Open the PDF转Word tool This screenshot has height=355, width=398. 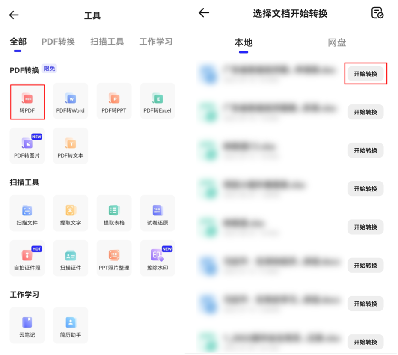(x=71, y=101)
